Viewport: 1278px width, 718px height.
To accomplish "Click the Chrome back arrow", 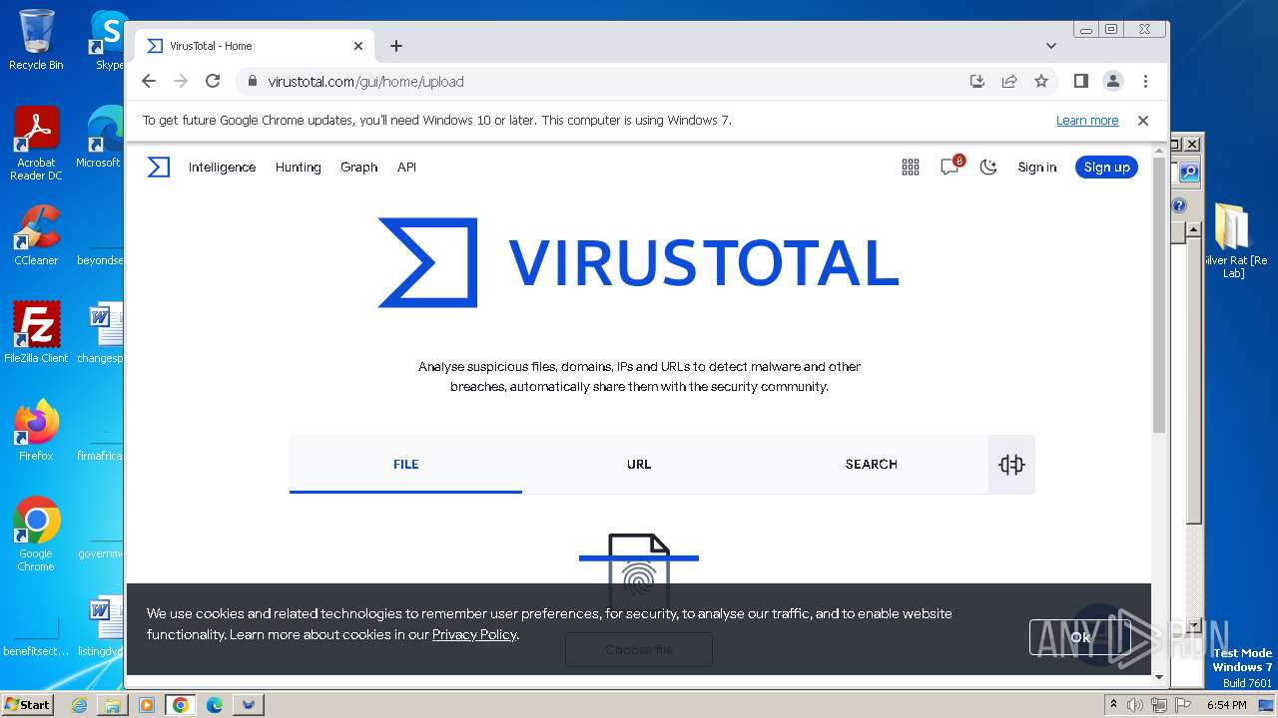I will coord(149,81).
